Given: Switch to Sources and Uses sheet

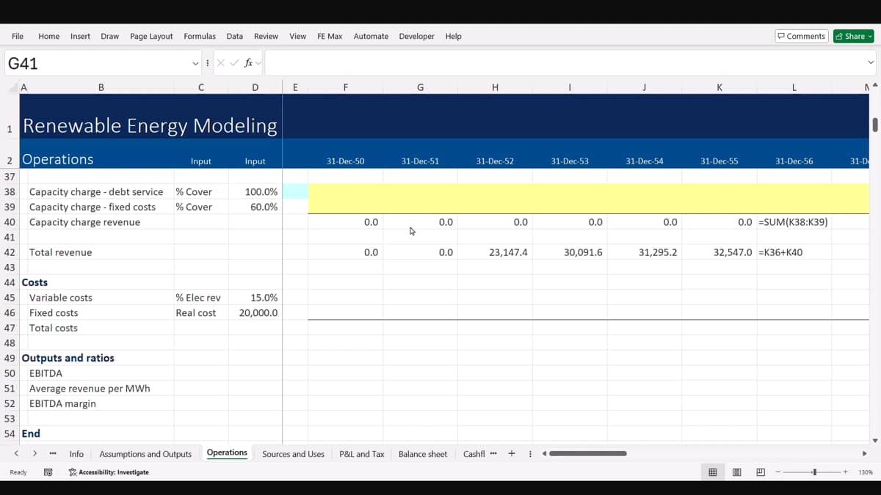Looking at the screenshot, I should point(293,454).
